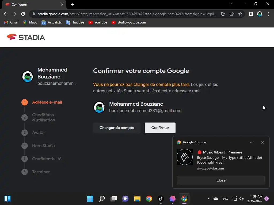Open a new browser tab
The image size is (274, 205).
72,5
